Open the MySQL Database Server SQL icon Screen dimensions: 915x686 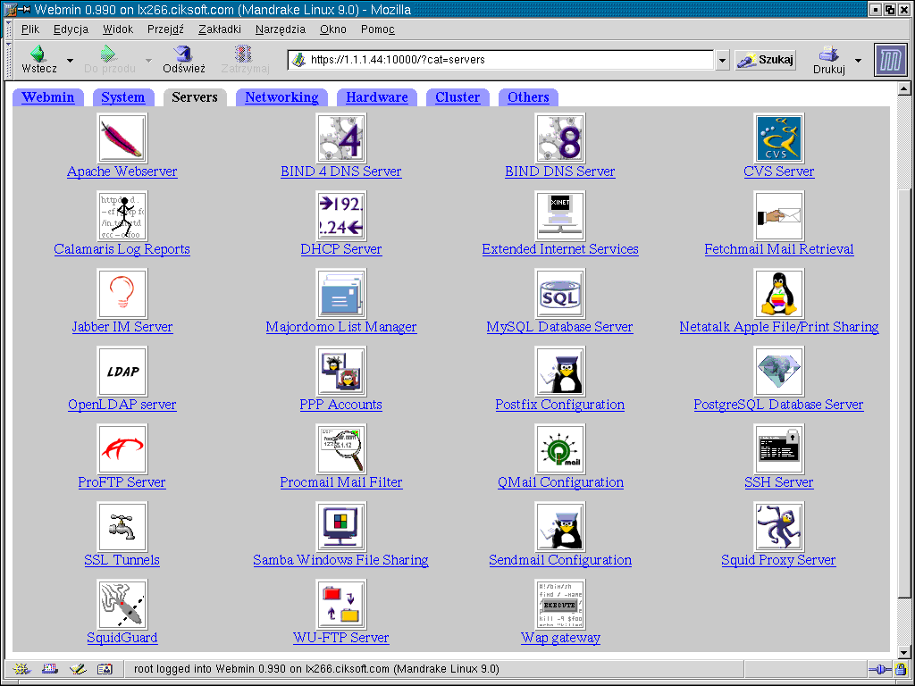pos(559,293)
